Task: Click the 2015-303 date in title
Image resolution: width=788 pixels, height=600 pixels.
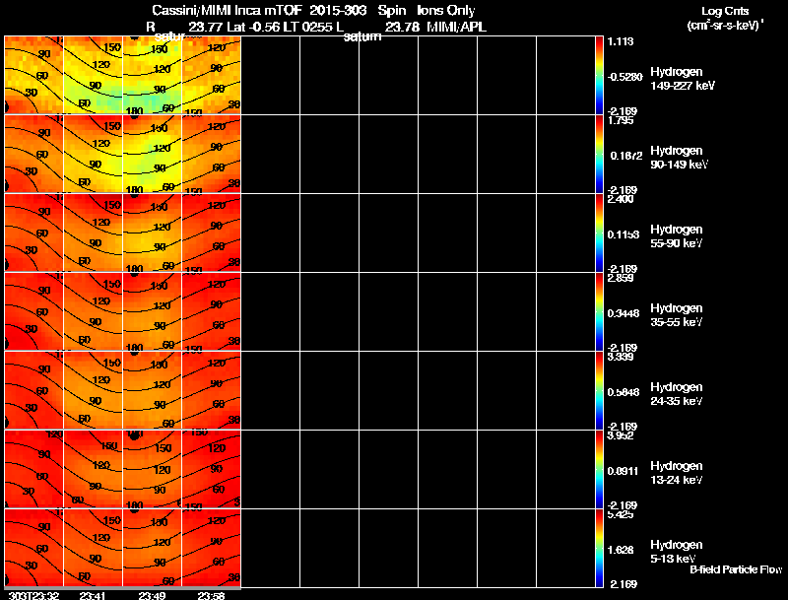Action: 338,10
